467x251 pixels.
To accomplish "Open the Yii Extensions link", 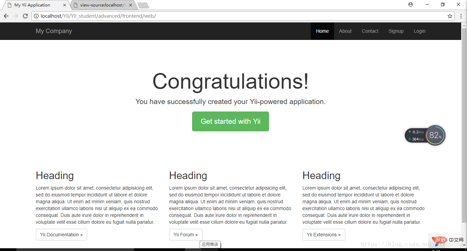I will point(324,235).
